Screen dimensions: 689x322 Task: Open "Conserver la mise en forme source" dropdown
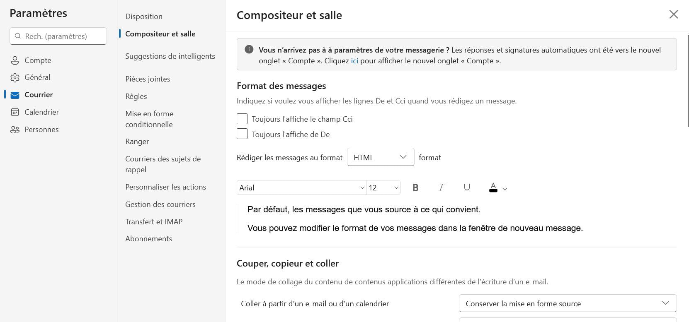[x=567, y=303]
